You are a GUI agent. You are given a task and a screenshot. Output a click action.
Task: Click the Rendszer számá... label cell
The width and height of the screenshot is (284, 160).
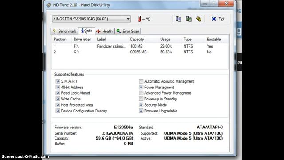[x=111, y=46]
